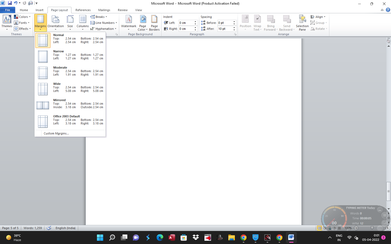Minimize the ribbon with the caret icon

[382, 10]
